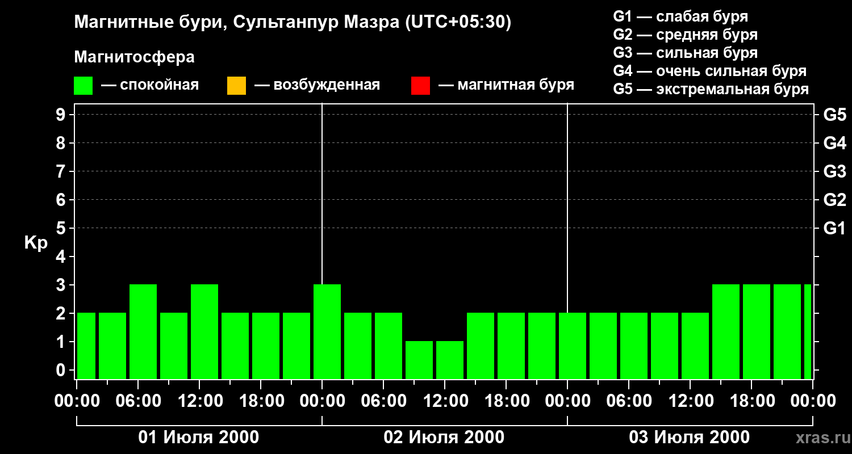Viewport: 852px width, 454px height.
Task: Click the 'G4 — очень сильная буря' legend line
Action: 710,70
